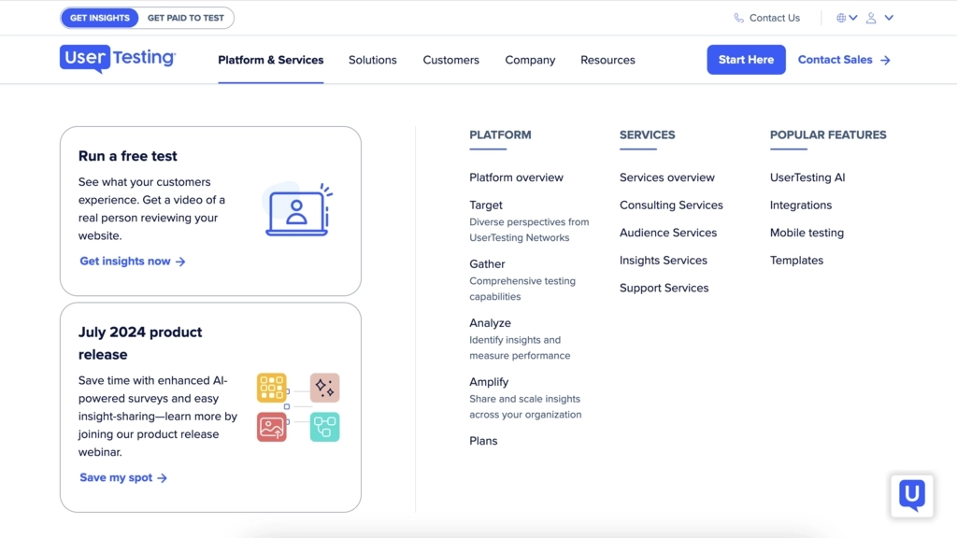957x538 pixels.
Task: Open Support Services link
Action: tap(664, 288)
